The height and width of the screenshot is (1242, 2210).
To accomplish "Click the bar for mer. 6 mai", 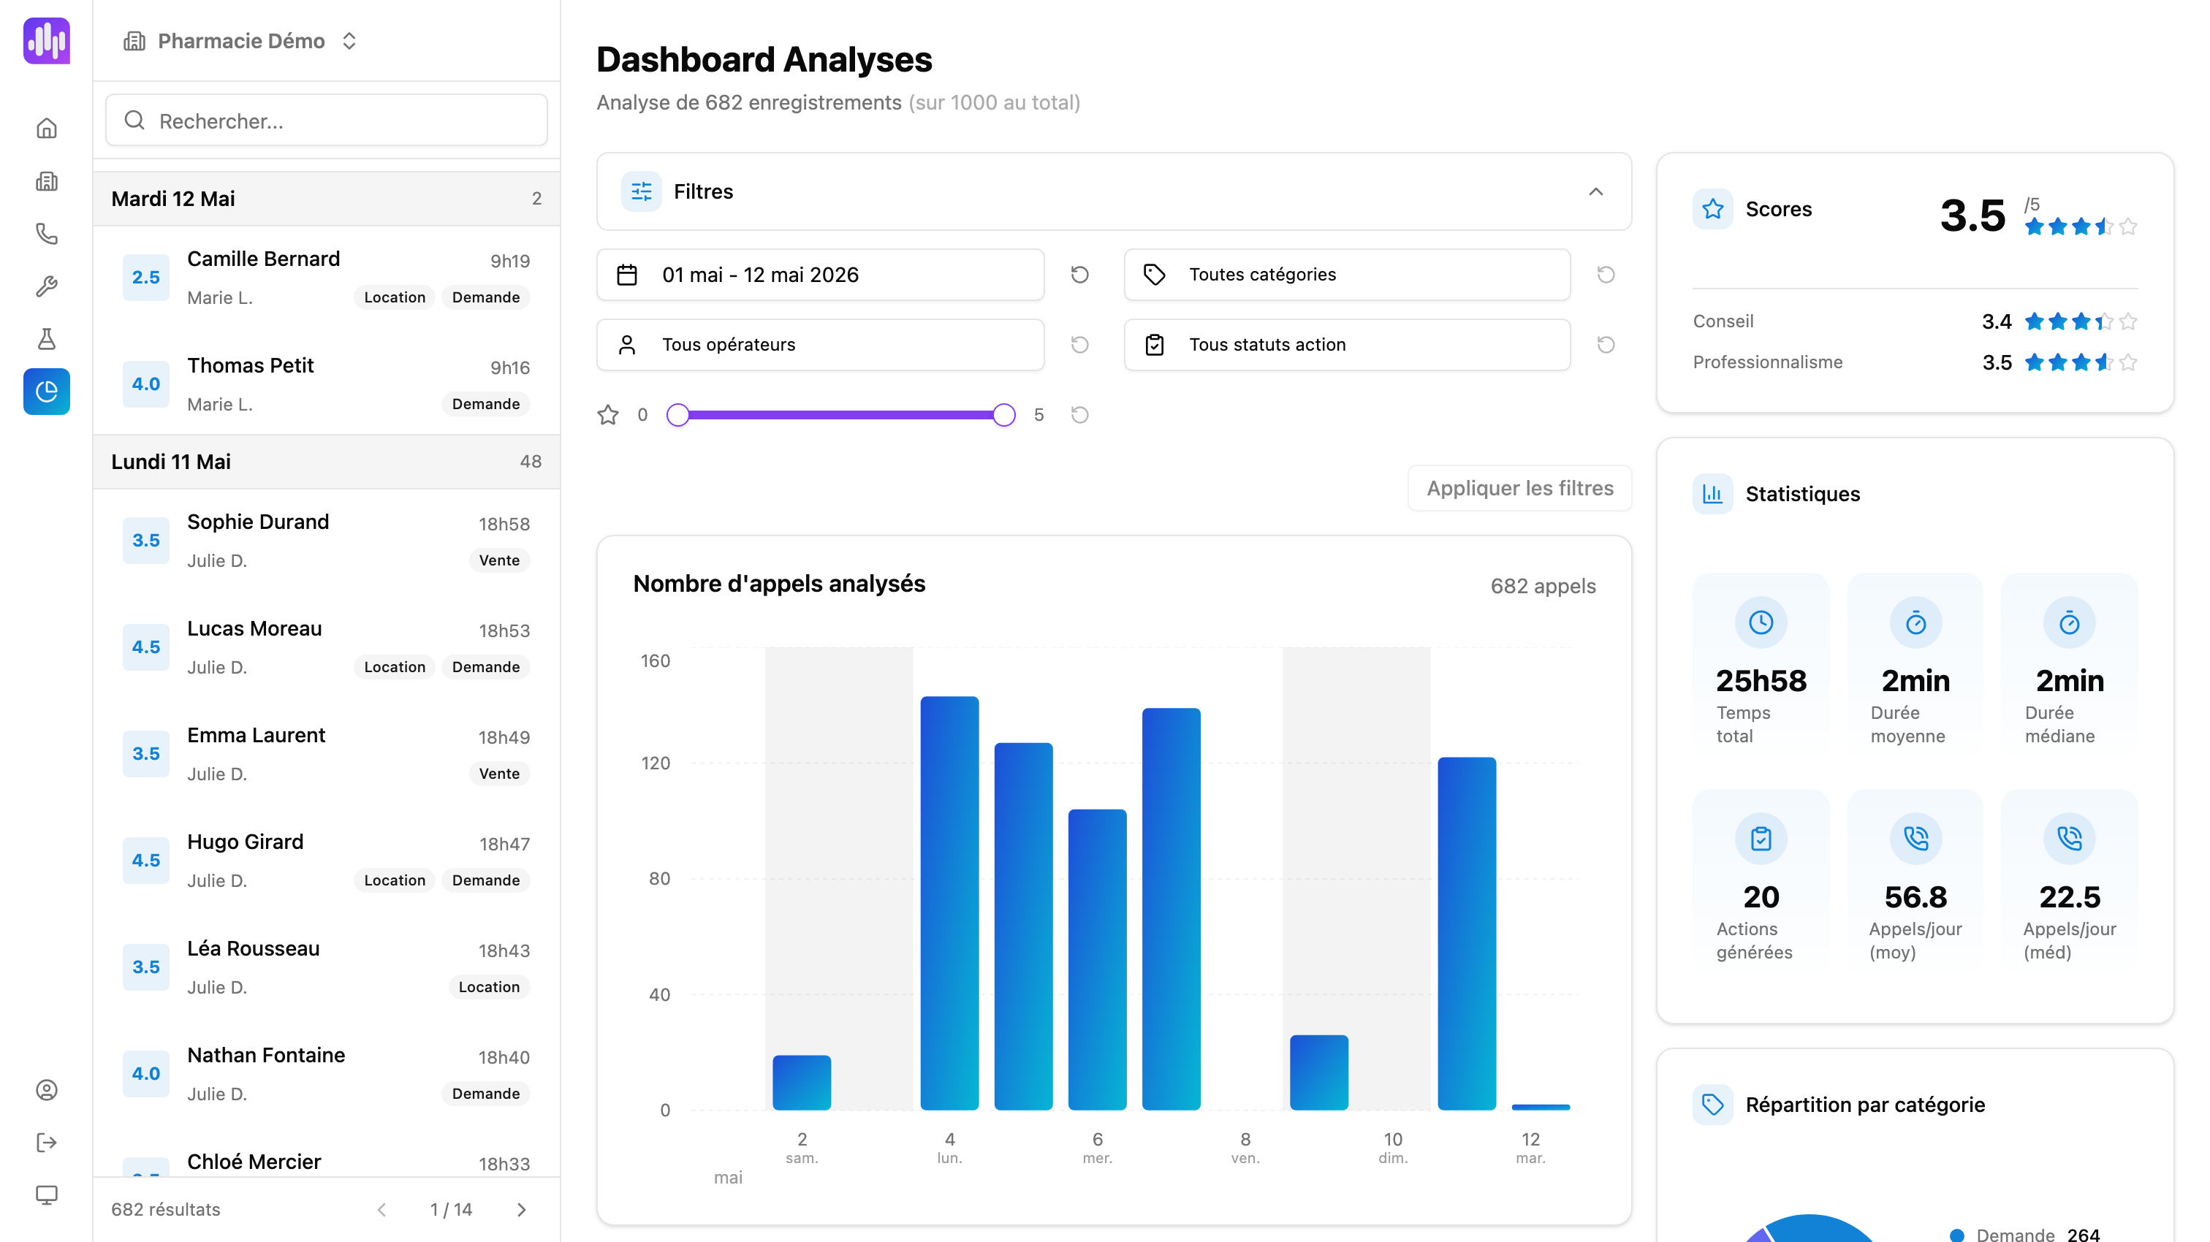I will pos(1097,960).
